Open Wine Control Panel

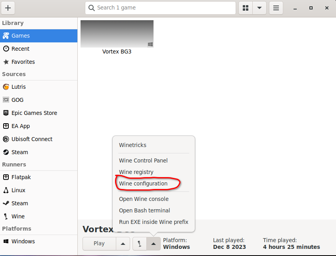click(x=154, y=160)
